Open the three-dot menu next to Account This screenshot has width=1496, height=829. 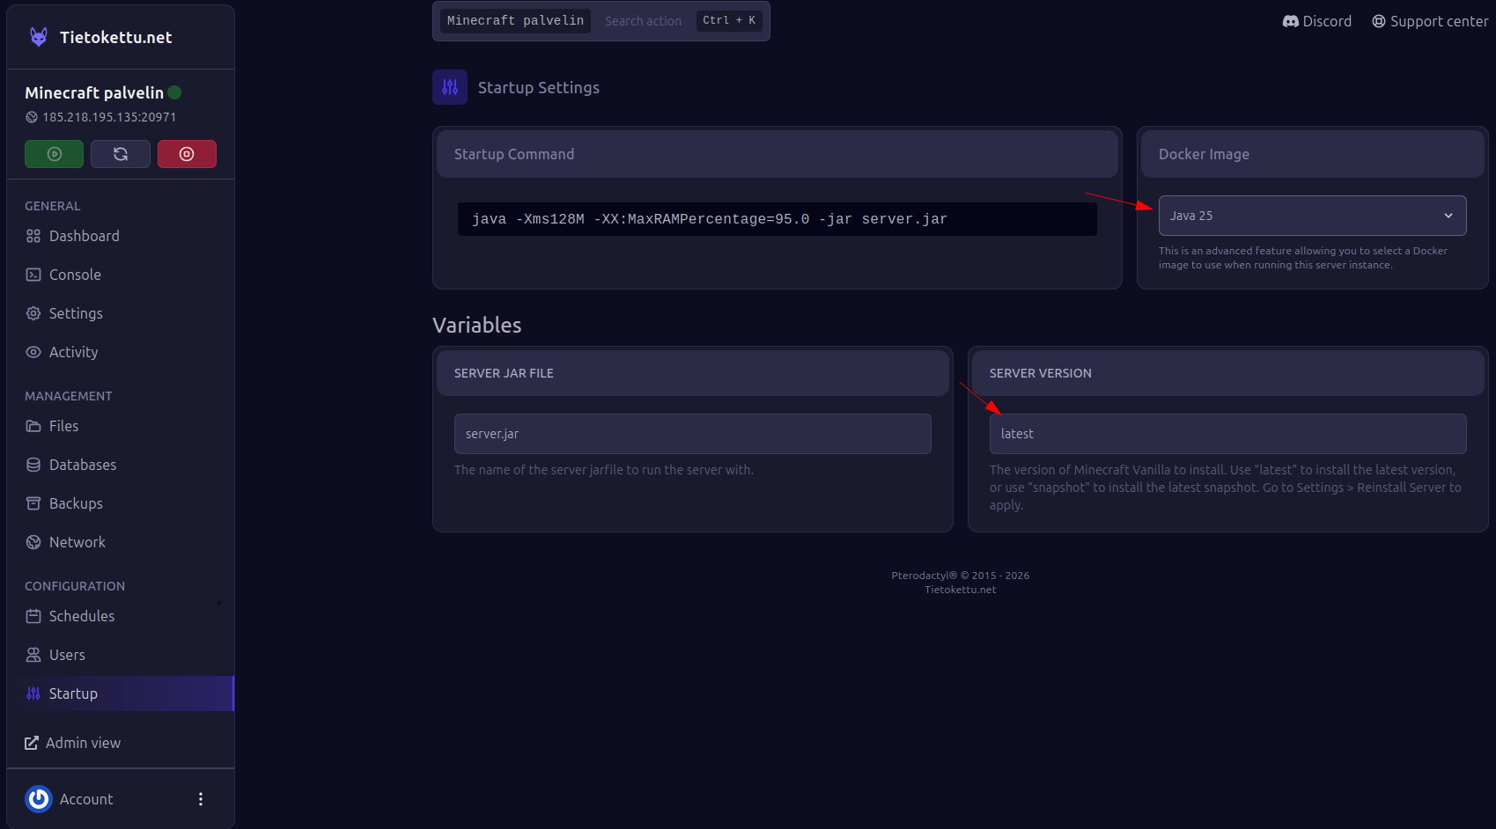pos(201,799)
